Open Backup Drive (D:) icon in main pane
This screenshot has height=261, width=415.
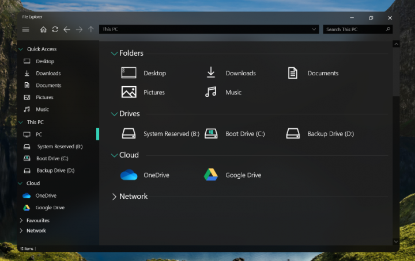pos(293,133)
